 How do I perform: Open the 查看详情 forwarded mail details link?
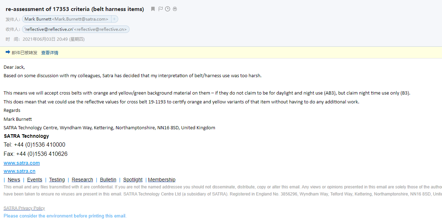[x=50, y=52]
